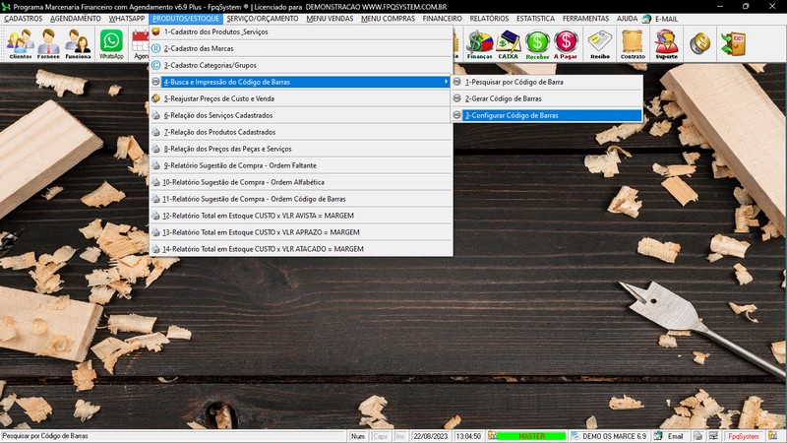Click the 13:04:50 clock in status bar
This screenshot has height=443, width=787.
(x=468, y=436)
